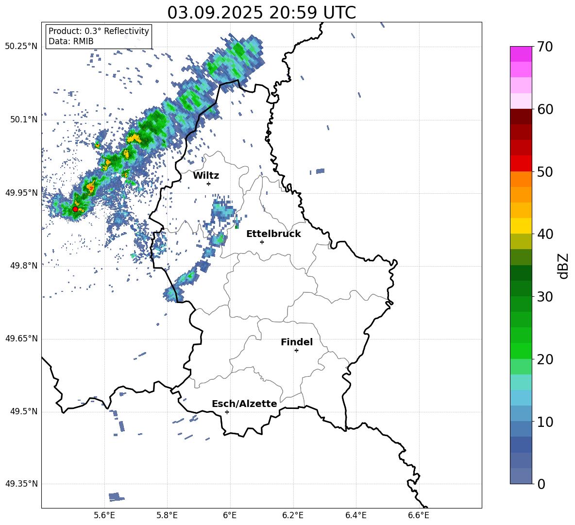Click the 5.6°E longitude label
The image size is (575, 525).
[104, 515]
